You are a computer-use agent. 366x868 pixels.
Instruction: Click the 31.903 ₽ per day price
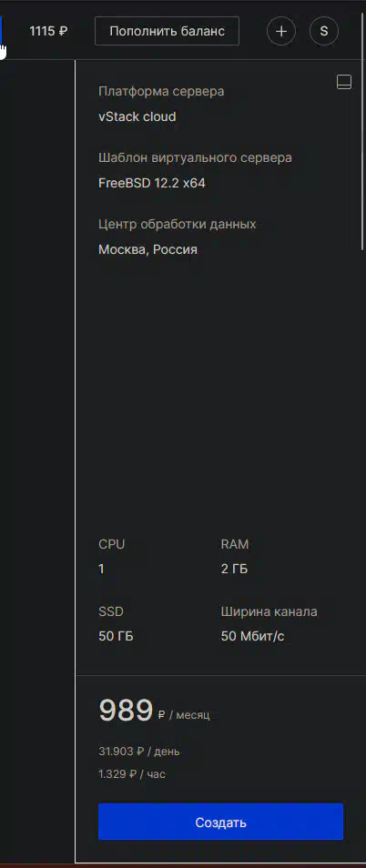[139, 752]
